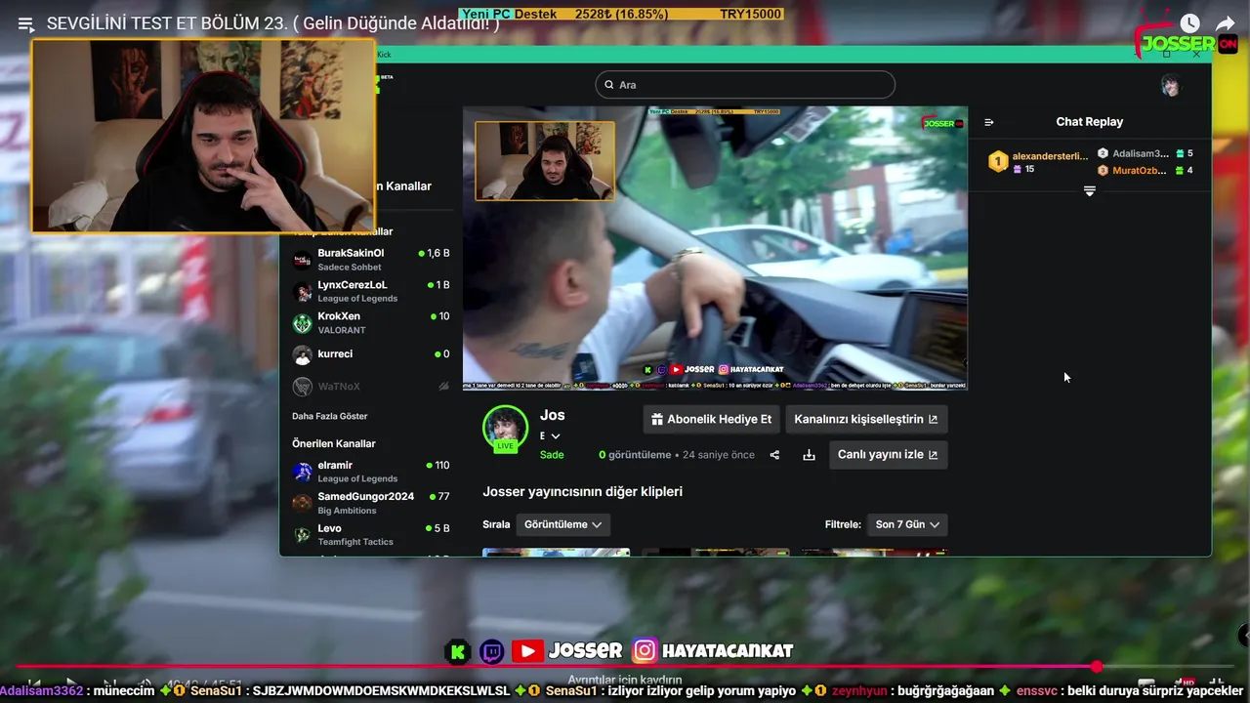Image resolution: width=1250 pixels, height=703 pixels.
Task: Click the kurreci channel avatar icon
Action: [x=303, y=355]
